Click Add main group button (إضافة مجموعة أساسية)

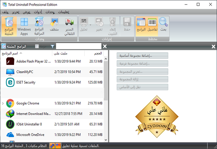click(142, 56)
